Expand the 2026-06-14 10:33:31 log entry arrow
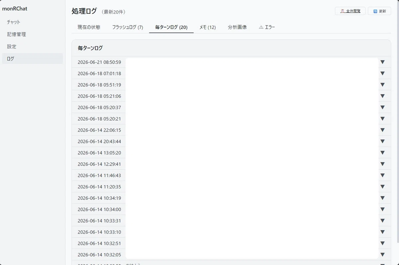The image size is (399, 265). [382, 221]
